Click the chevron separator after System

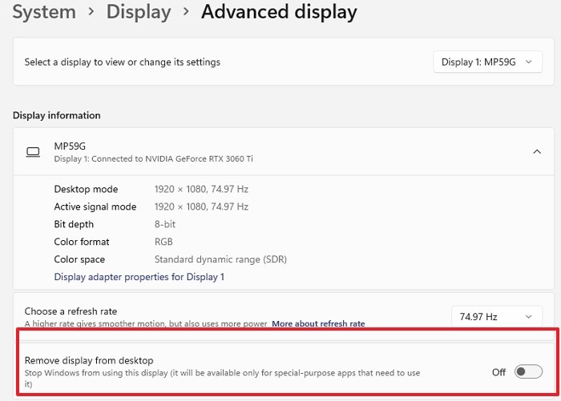click(x=91, y=13)
